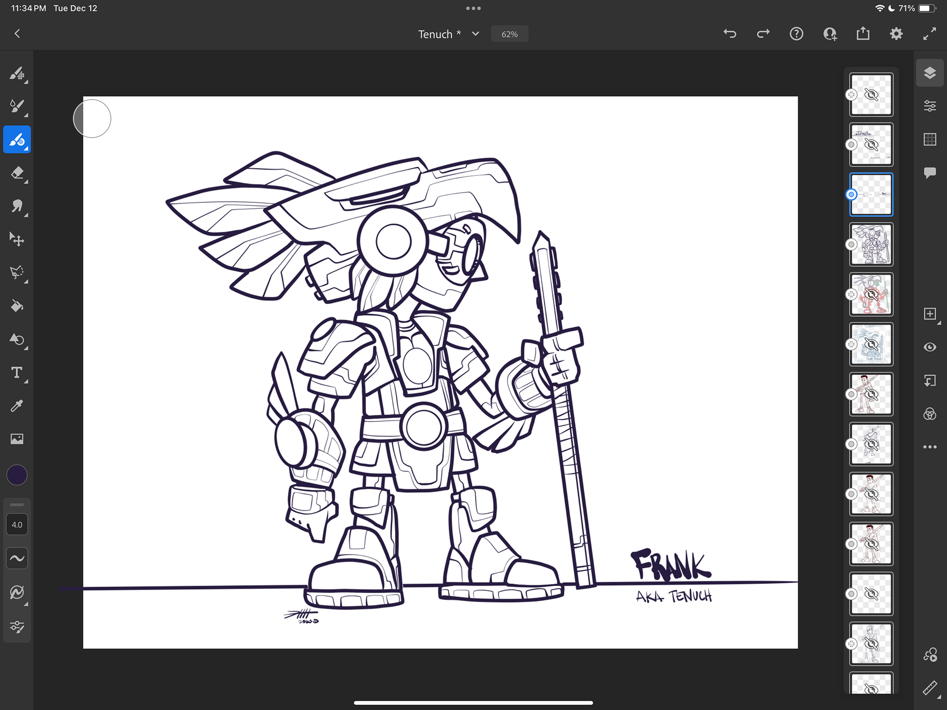Screen dimensions: 947x710
Task: Open the Color and motion panel icon
Action: pyautogui.click(x=930, y=655)
